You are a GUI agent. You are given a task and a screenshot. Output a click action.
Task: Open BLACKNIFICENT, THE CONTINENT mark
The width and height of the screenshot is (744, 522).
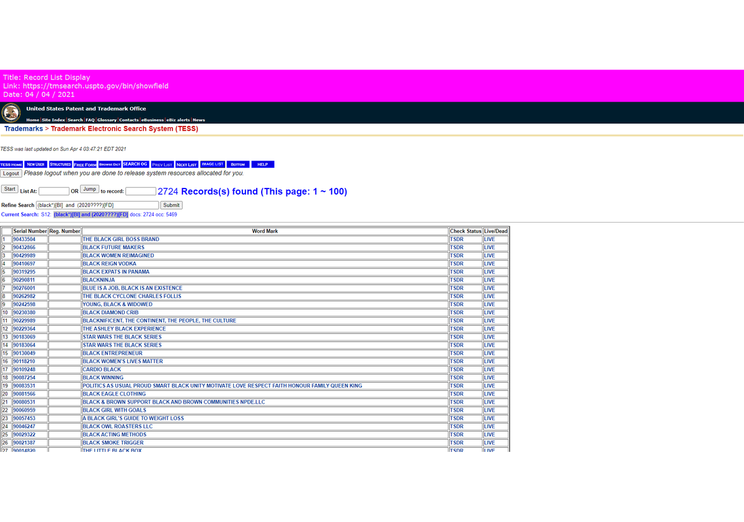click(x=159, y=321)
